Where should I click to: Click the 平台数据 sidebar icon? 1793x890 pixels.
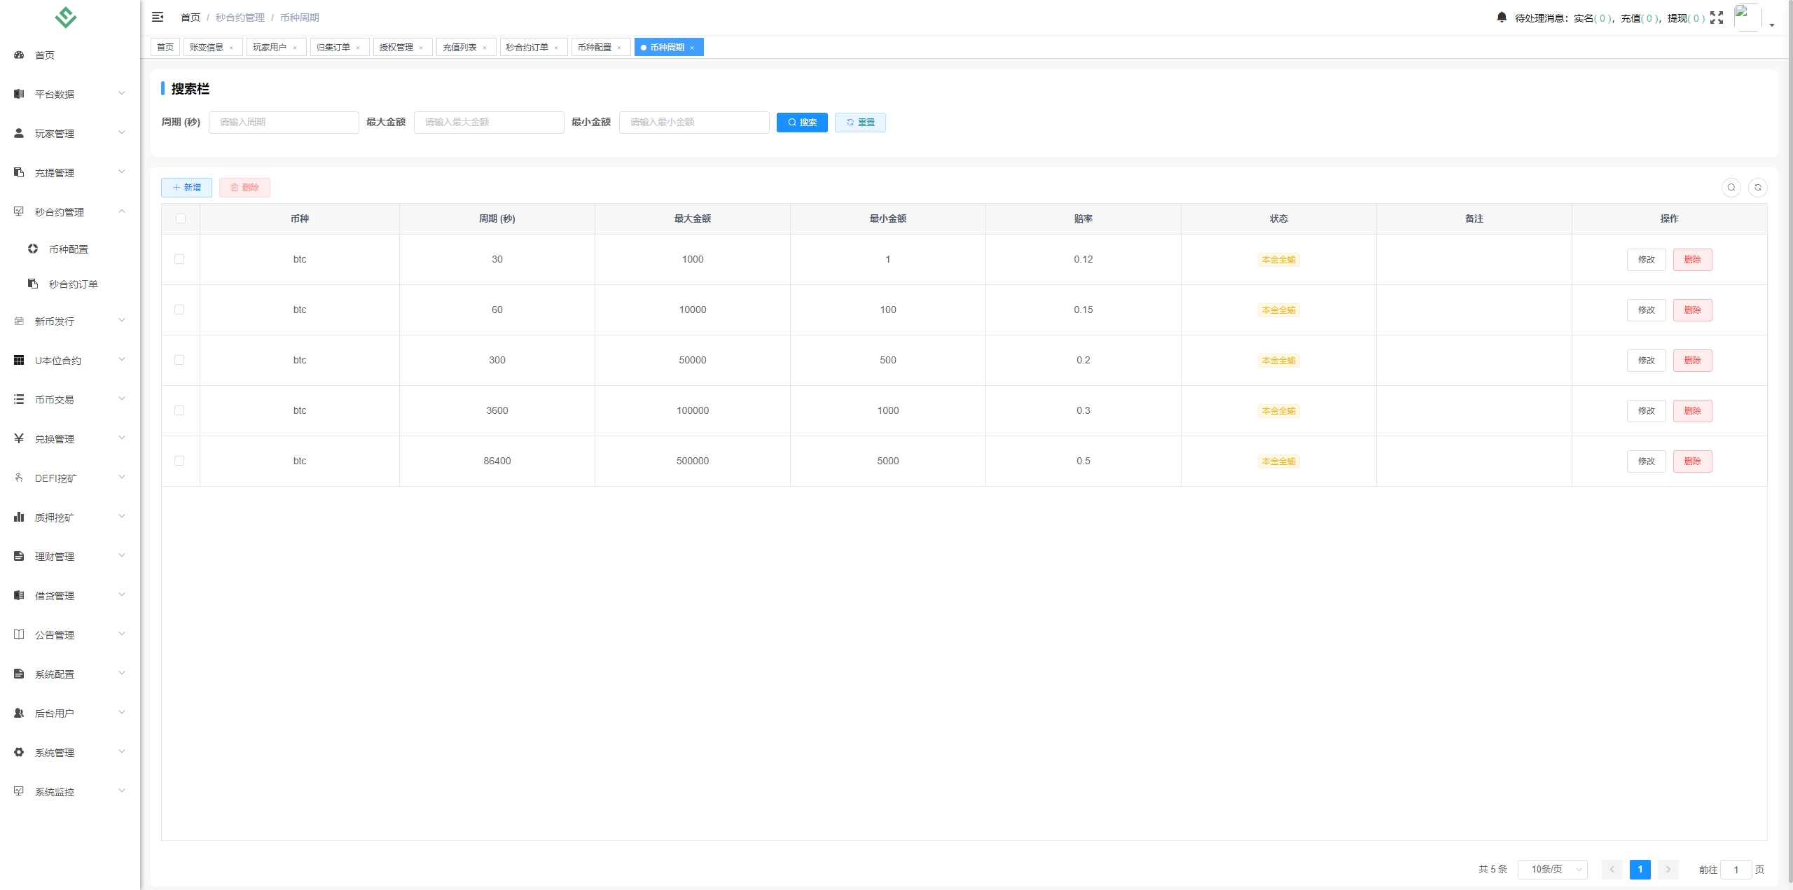[19, 94]
